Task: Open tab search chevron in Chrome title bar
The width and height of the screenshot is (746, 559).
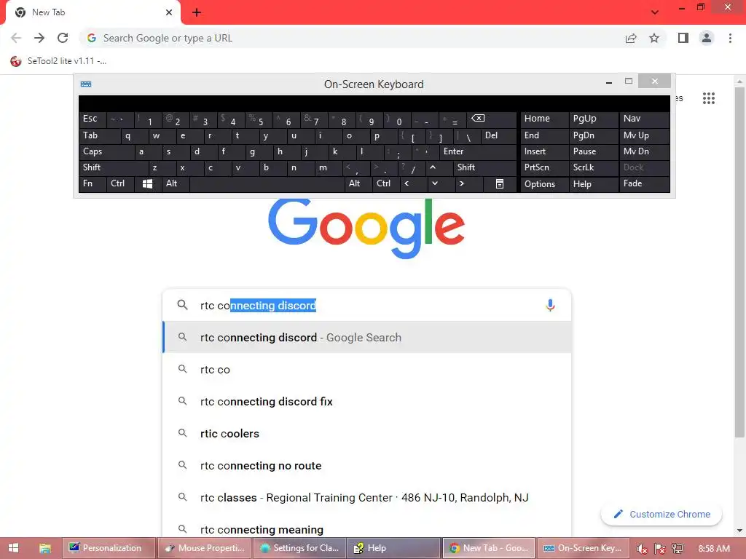Action: point(655,12)
